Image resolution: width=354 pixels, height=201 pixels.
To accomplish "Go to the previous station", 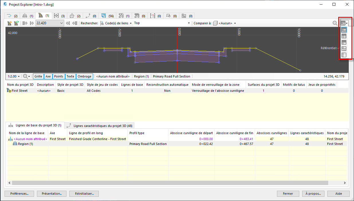I will 32,23.
